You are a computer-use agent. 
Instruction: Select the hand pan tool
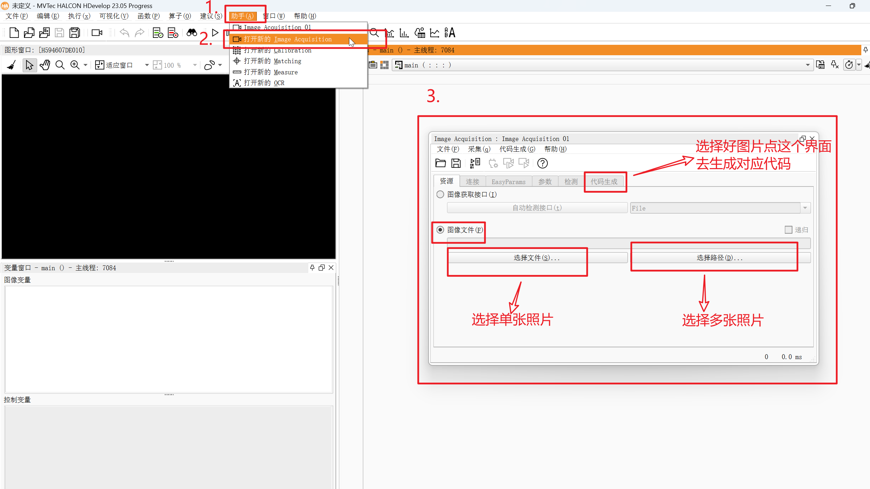coord(45,65)
